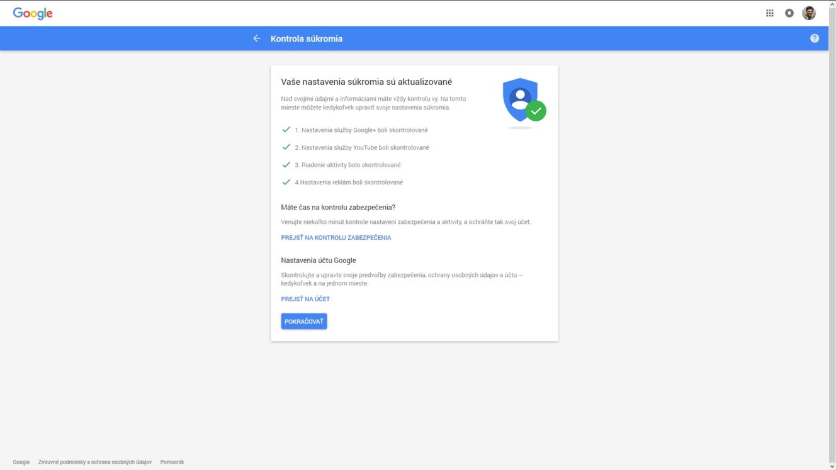The width and height of the screenshot is (836, 470).
Task: Open the Google apps grid
Action: 769,13
